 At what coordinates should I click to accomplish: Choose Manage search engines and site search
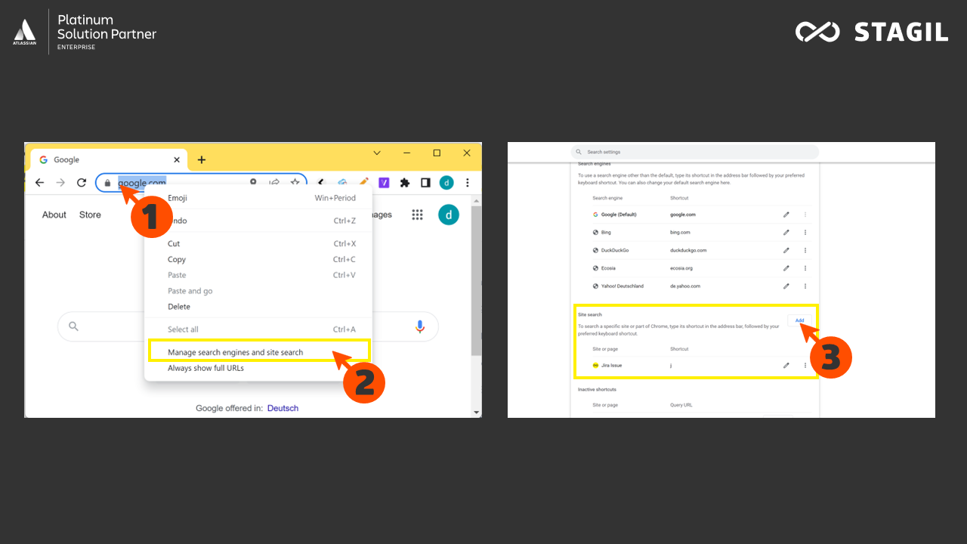(235, 352)
